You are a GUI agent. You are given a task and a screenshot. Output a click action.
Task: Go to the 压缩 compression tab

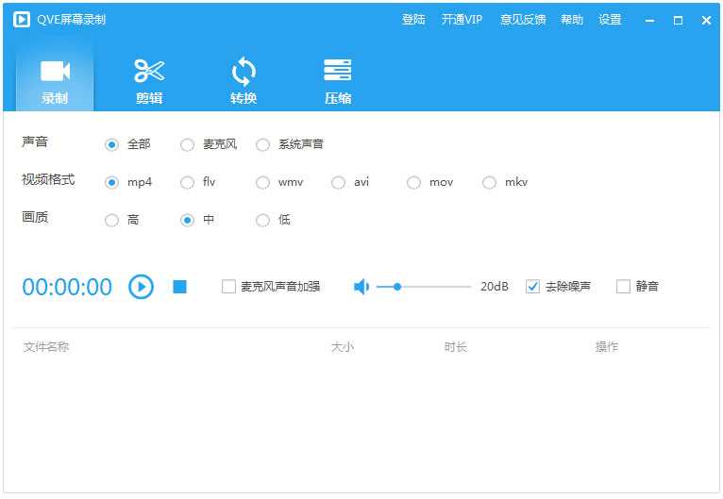338,81
